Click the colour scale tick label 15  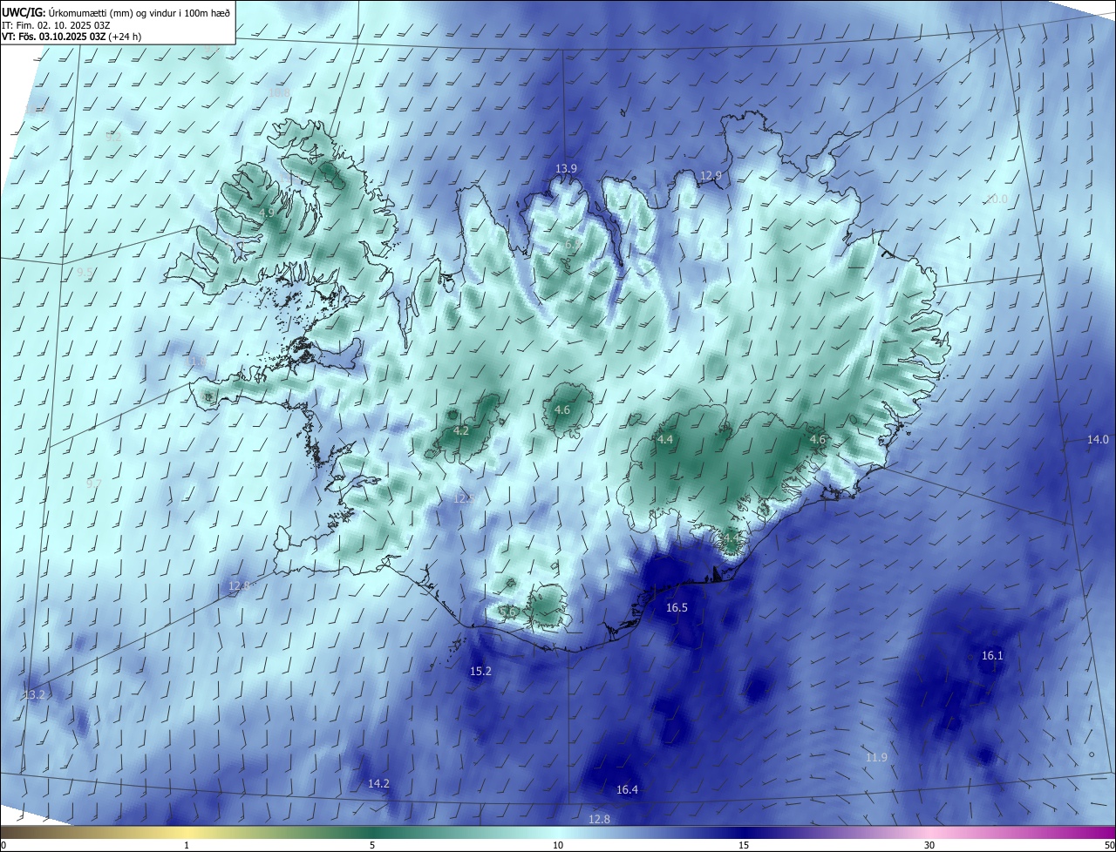(744, 846)
